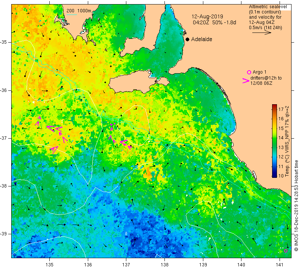Click the dark blue bottom of the temperature colorbar

[x=274, y=176]
